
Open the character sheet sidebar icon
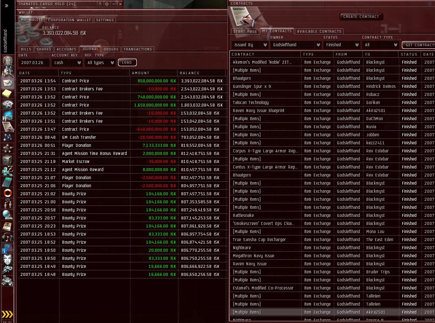pos(8,61)
